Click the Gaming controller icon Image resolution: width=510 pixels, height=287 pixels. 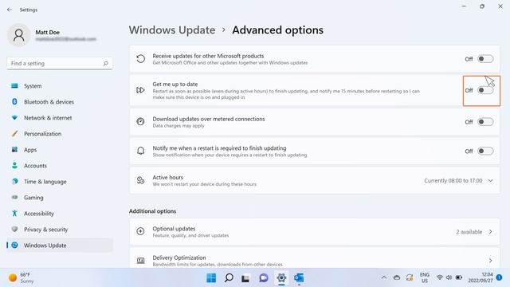pos(14,197)
